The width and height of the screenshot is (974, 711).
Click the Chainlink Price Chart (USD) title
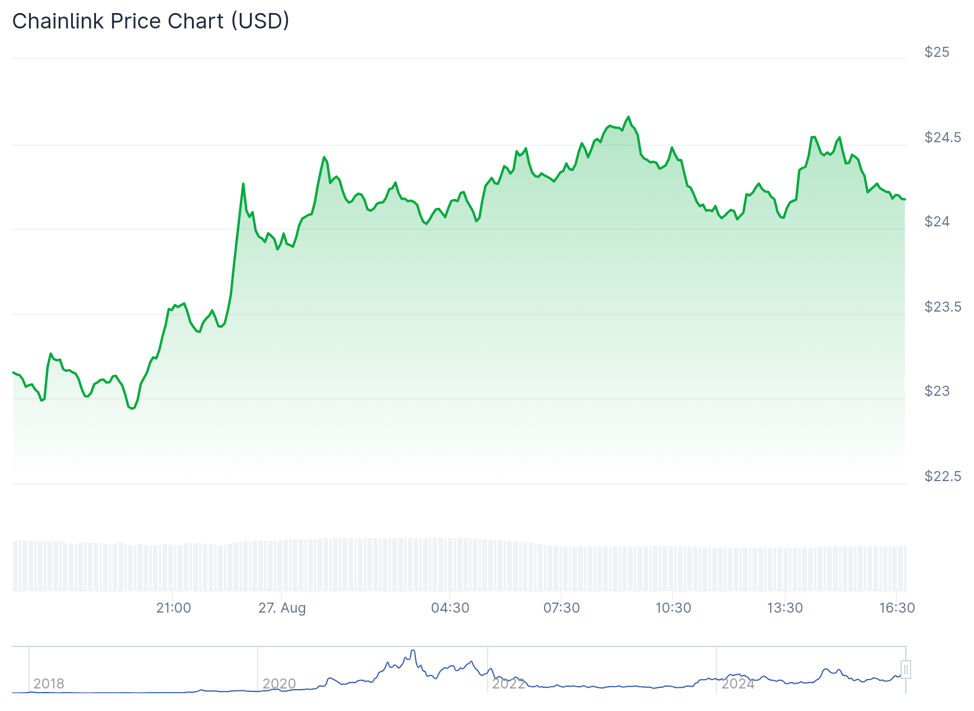click(150, 21)
